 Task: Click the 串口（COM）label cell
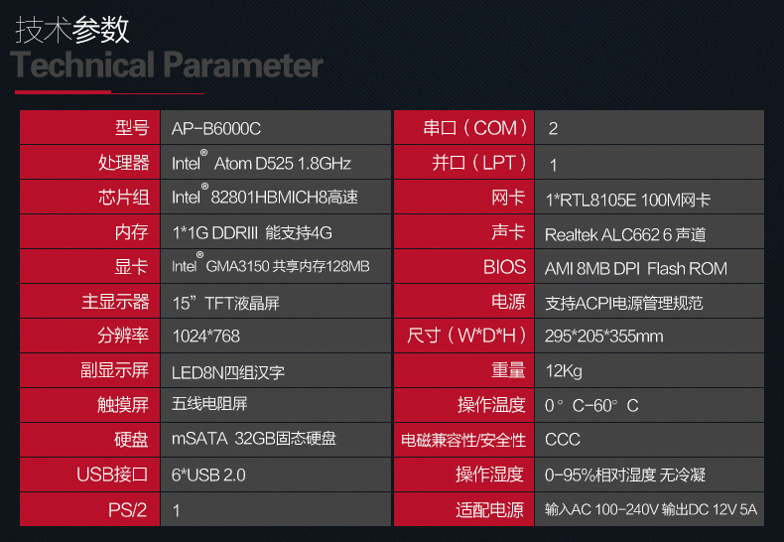coord(464,127)
